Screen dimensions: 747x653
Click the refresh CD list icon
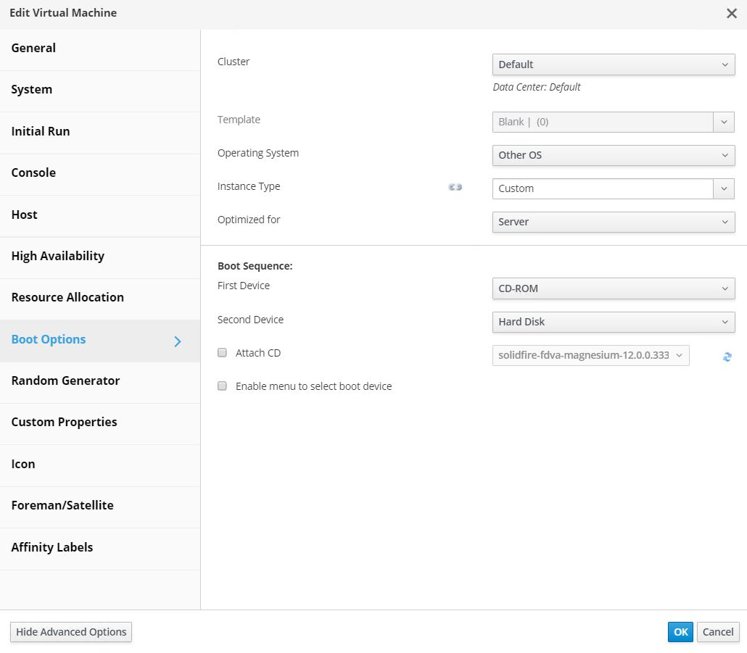(727, 357)
